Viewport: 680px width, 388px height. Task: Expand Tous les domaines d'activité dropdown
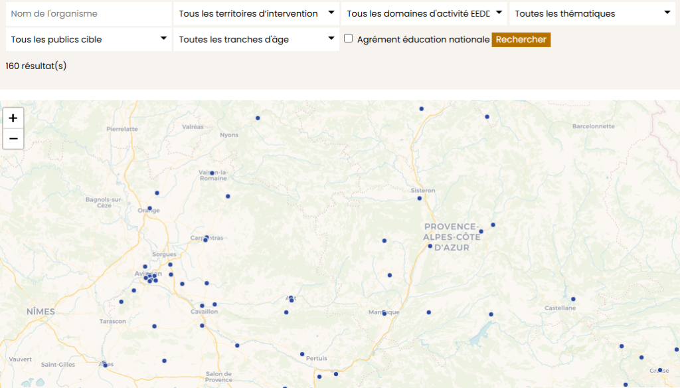[x=424, y=13]
